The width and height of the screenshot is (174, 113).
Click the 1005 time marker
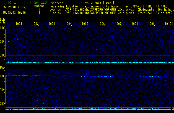click(x=85, y=24)
